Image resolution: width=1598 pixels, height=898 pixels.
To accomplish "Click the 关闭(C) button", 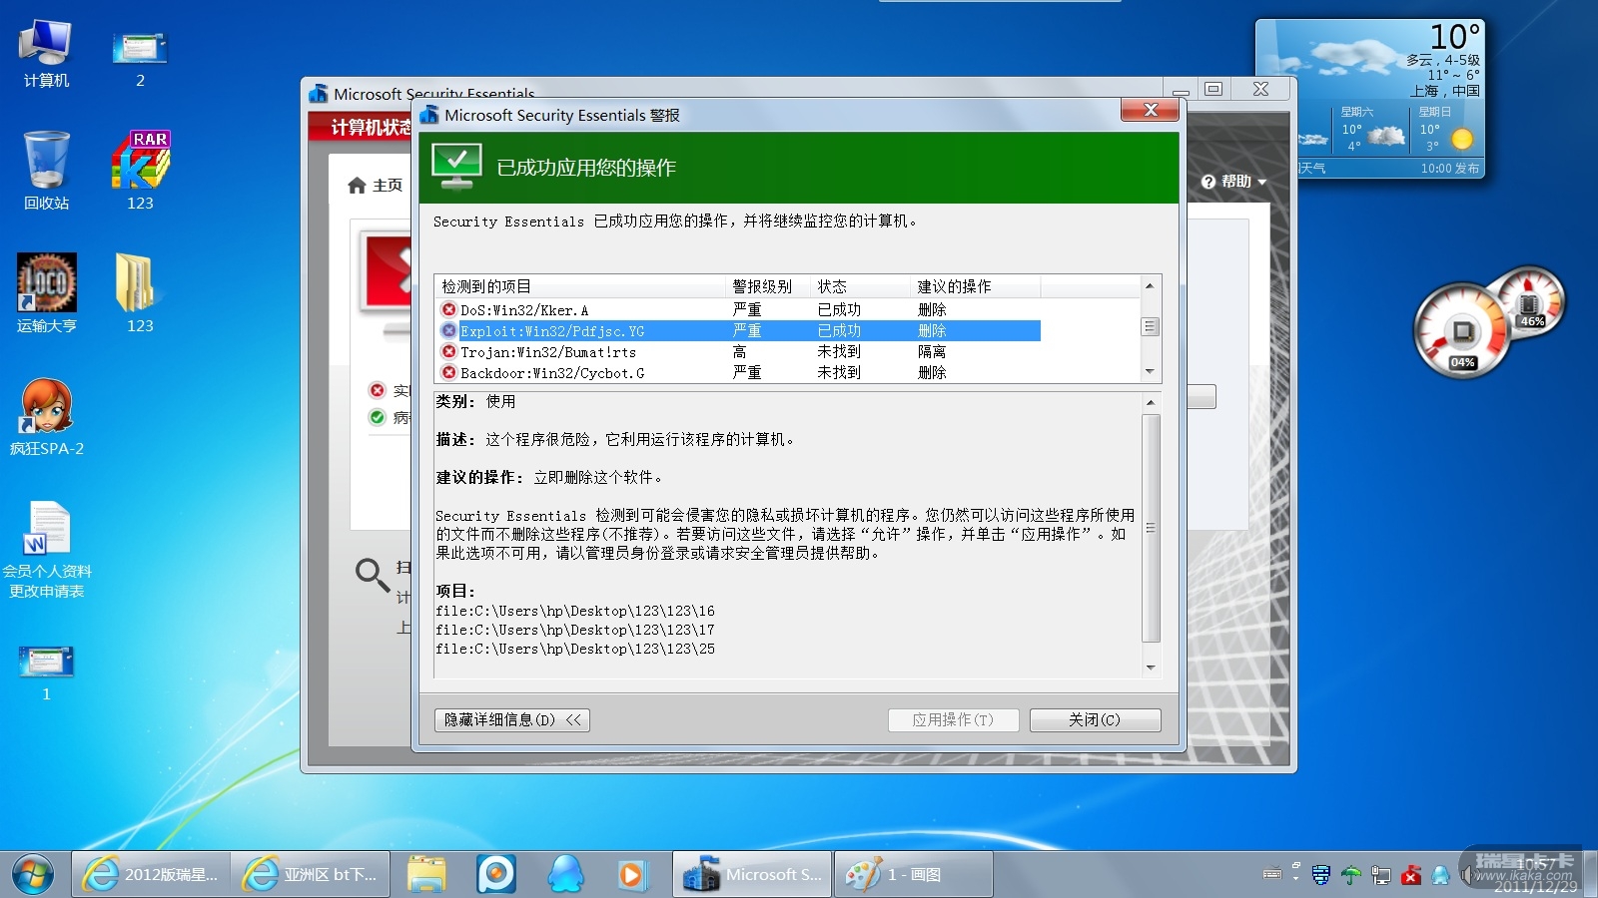I will (x=1095, y=719).
